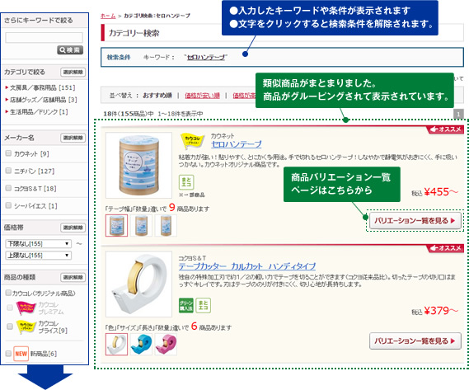Click the まとエコ icon under the cellophane tape description
This screenshot has width=469, height=390.
tap(186, 182)
